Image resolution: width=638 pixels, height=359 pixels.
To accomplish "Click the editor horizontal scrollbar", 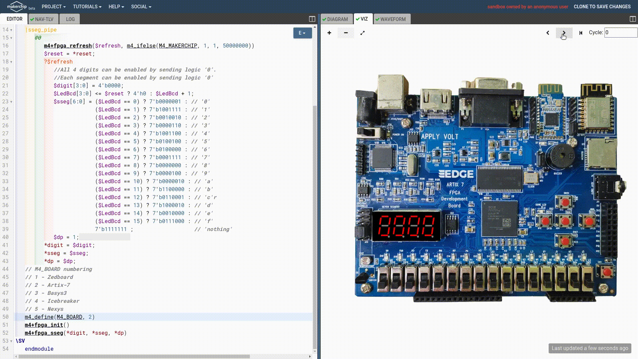I will 133,356.
